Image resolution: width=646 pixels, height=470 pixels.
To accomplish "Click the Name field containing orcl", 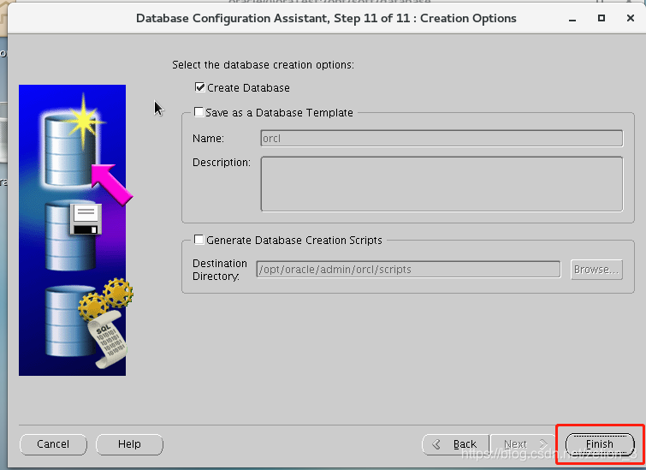I will click(x=442, y=138).
